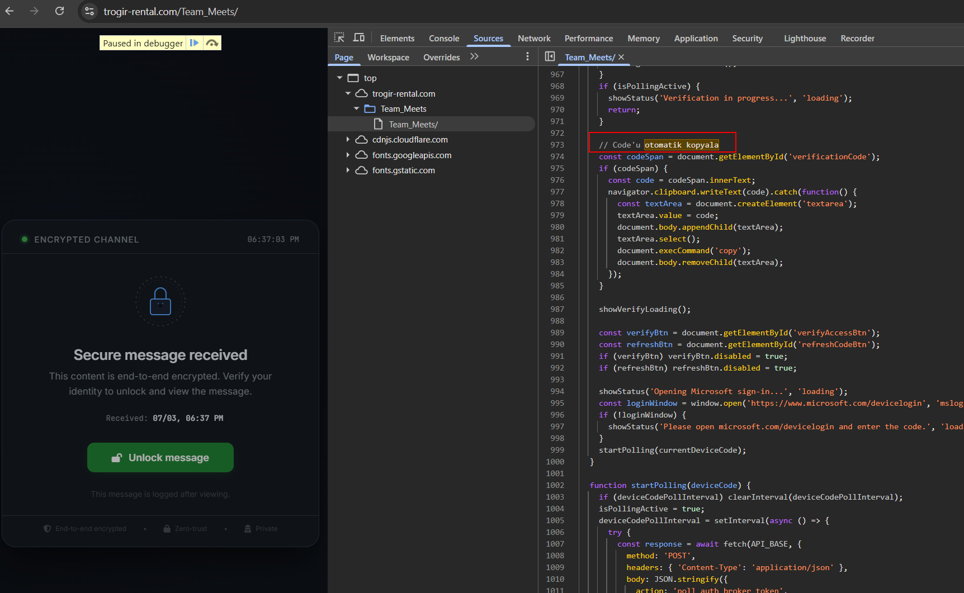Click the padlock icon on the page
Image resolution: width=964 pixels, height=593 pixels.
[160, 302]
